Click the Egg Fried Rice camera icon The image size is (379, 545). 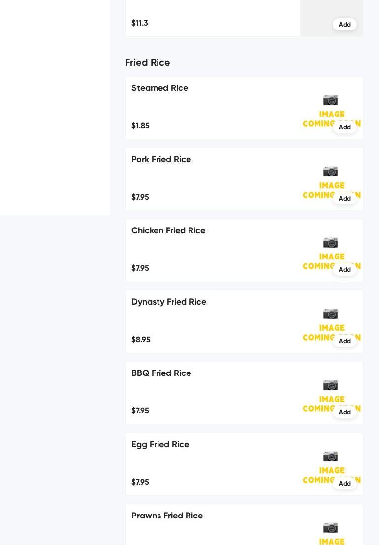331,457
